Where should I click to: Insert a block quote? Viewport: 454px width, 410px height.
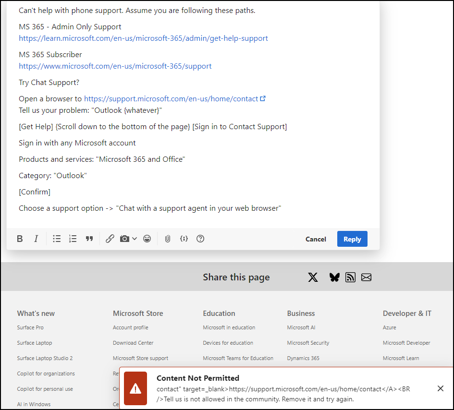point(89,239)
